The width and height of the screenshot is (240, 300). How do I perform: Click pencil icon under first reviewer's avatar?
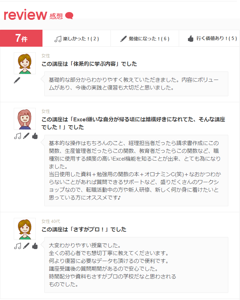tap(17, 80)
